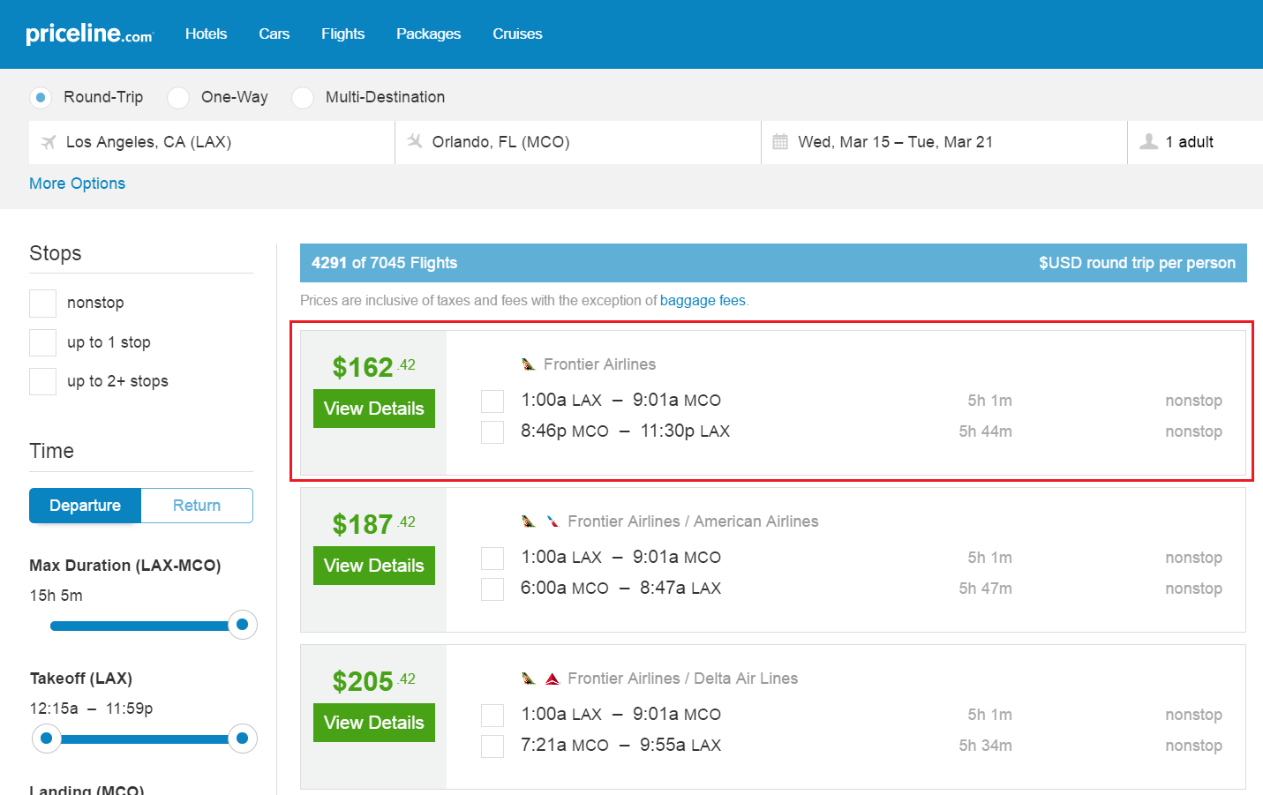Open the Cruises menu item

[x=517, y=34]
